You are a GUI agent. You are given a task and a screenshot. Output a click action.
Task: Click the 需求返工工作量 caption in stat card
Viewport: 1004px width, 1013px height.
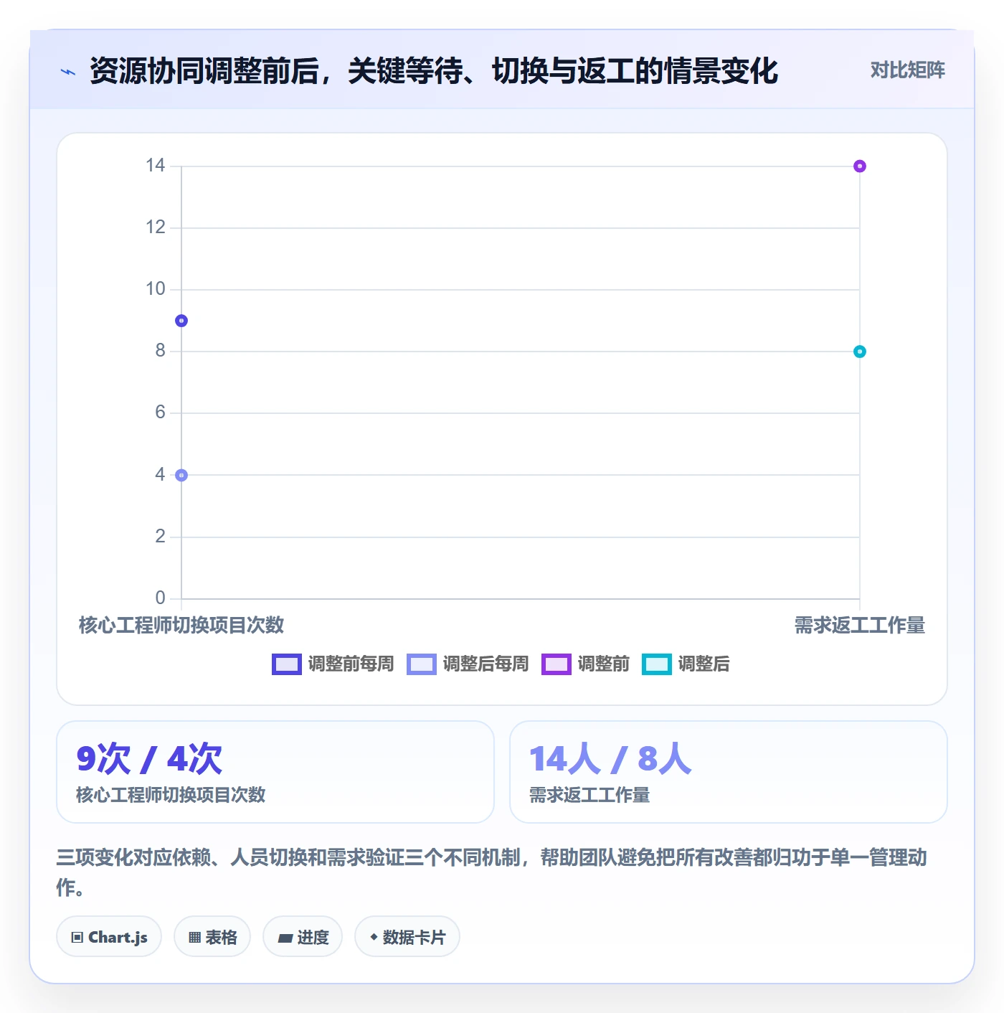pyautogui.click(x=589, y=795)
